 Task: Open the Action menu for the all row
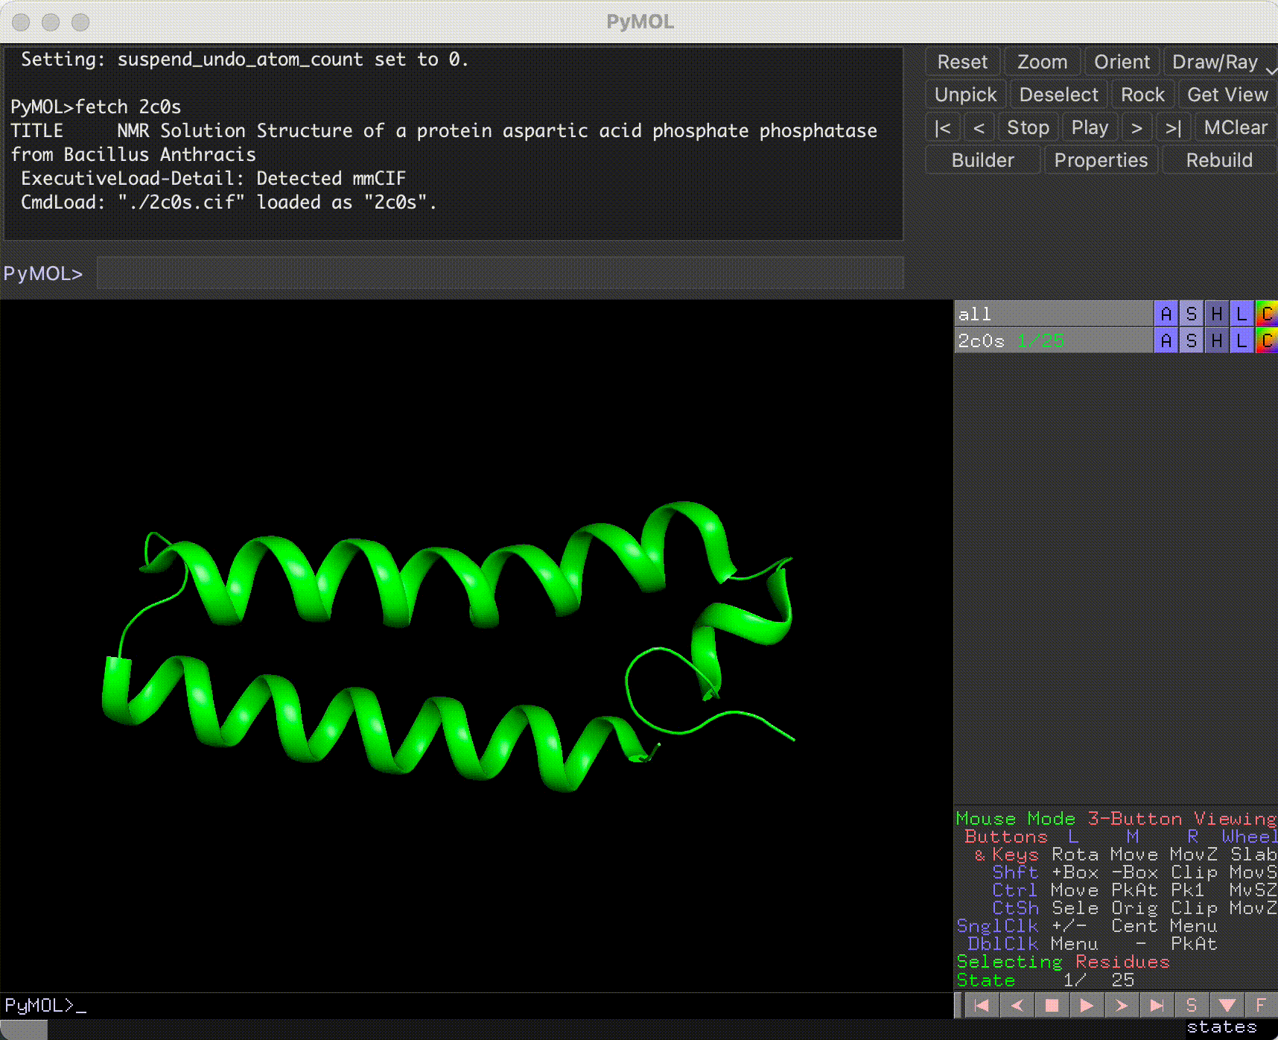(1166, 314)
